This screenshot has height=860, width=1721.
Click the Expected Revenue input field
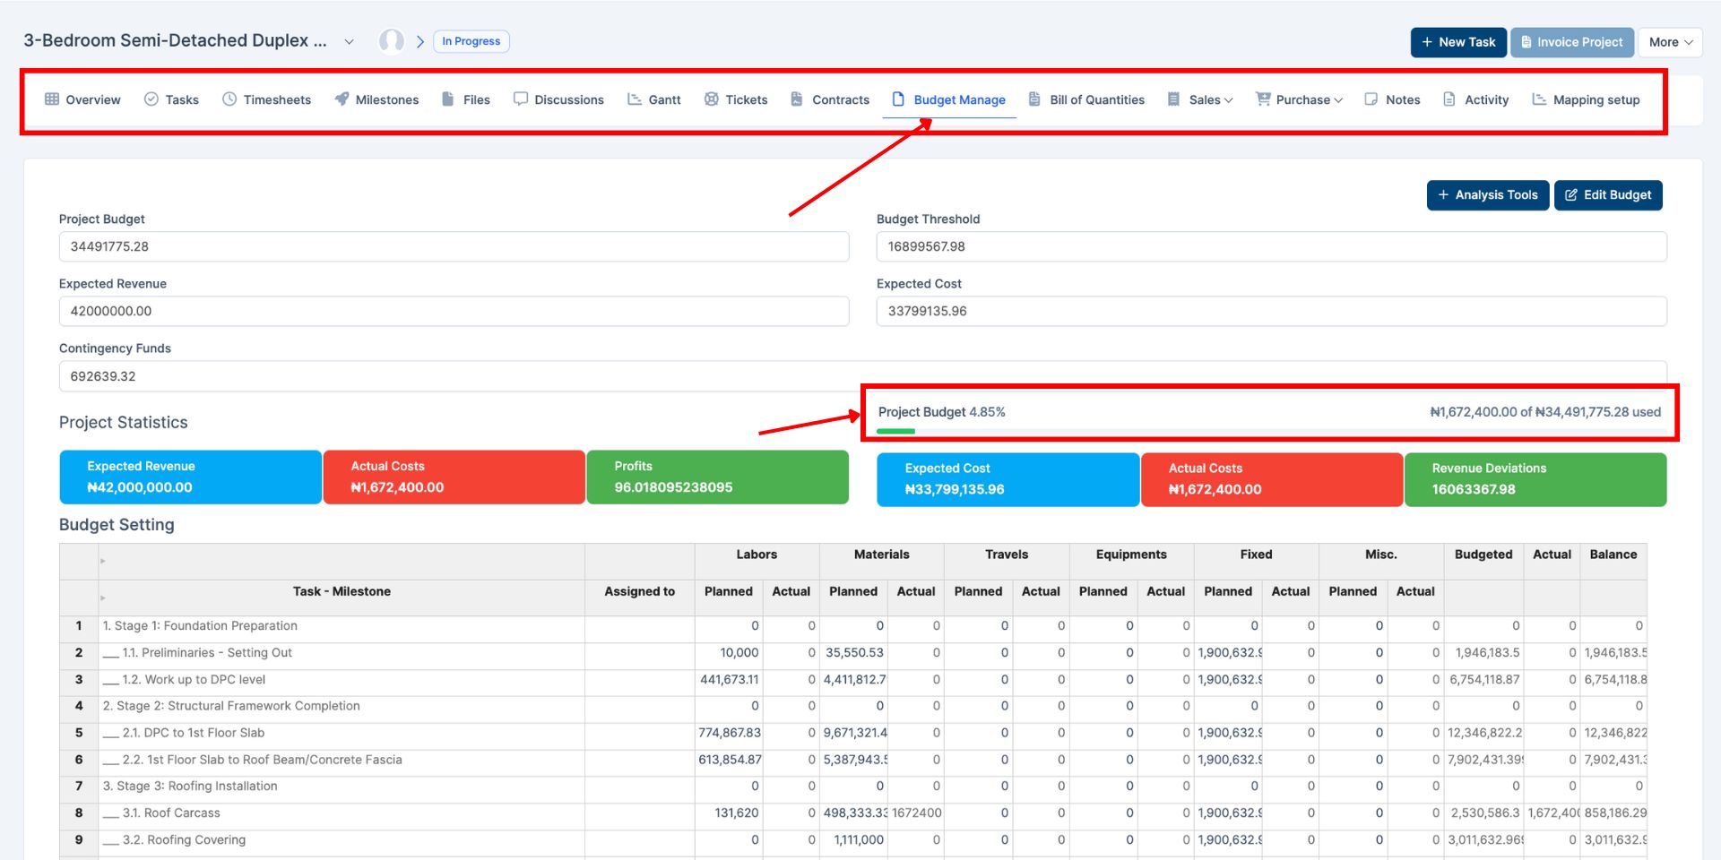click(454, 312)
